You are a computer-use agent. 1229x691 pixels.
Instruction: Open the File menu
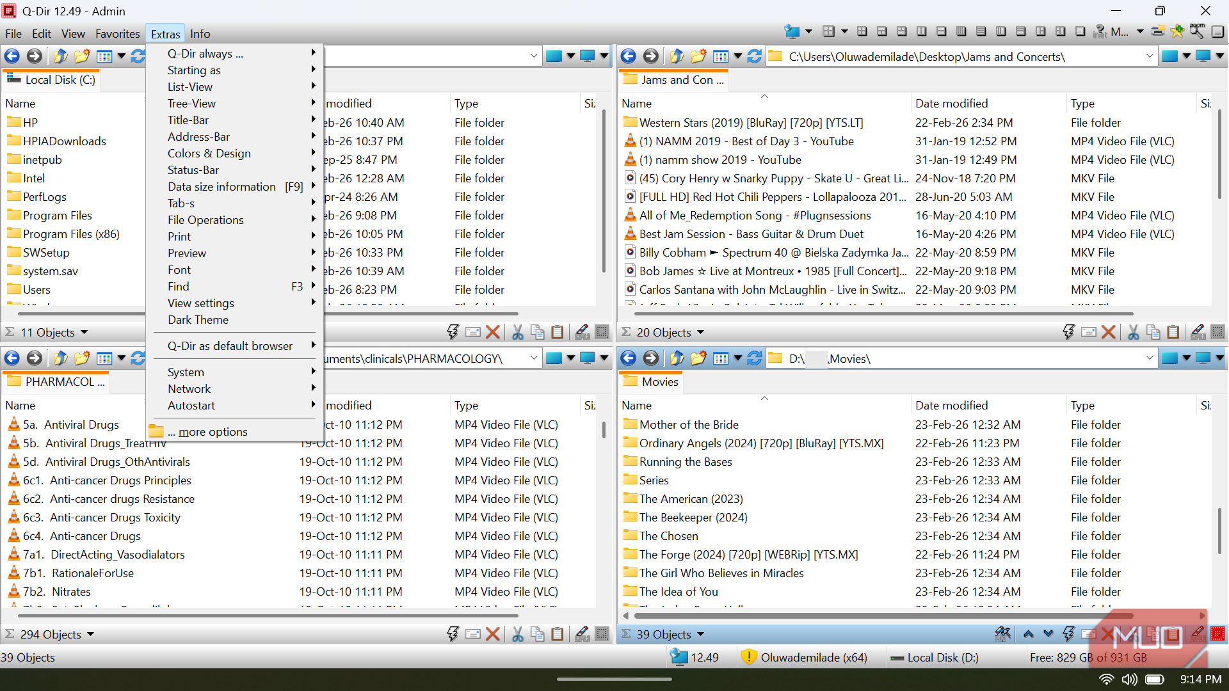pos(13,33)
